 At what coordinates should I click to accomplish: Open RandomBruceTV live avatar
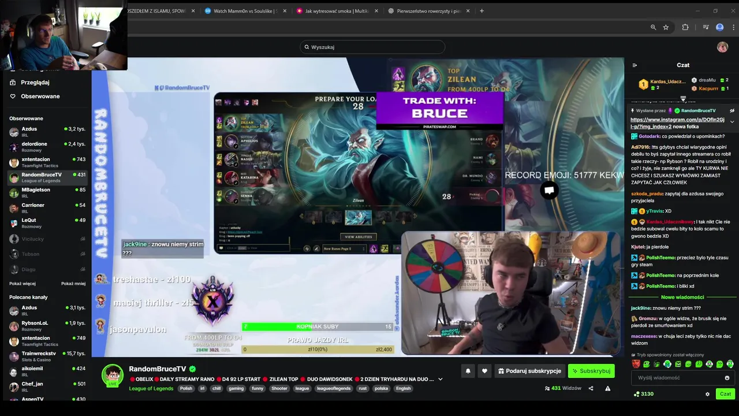coord(113,376)
